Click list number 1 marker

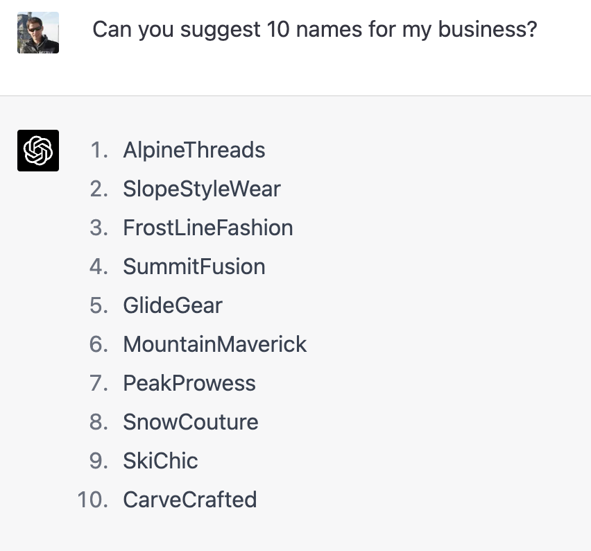tap(99, 150)
